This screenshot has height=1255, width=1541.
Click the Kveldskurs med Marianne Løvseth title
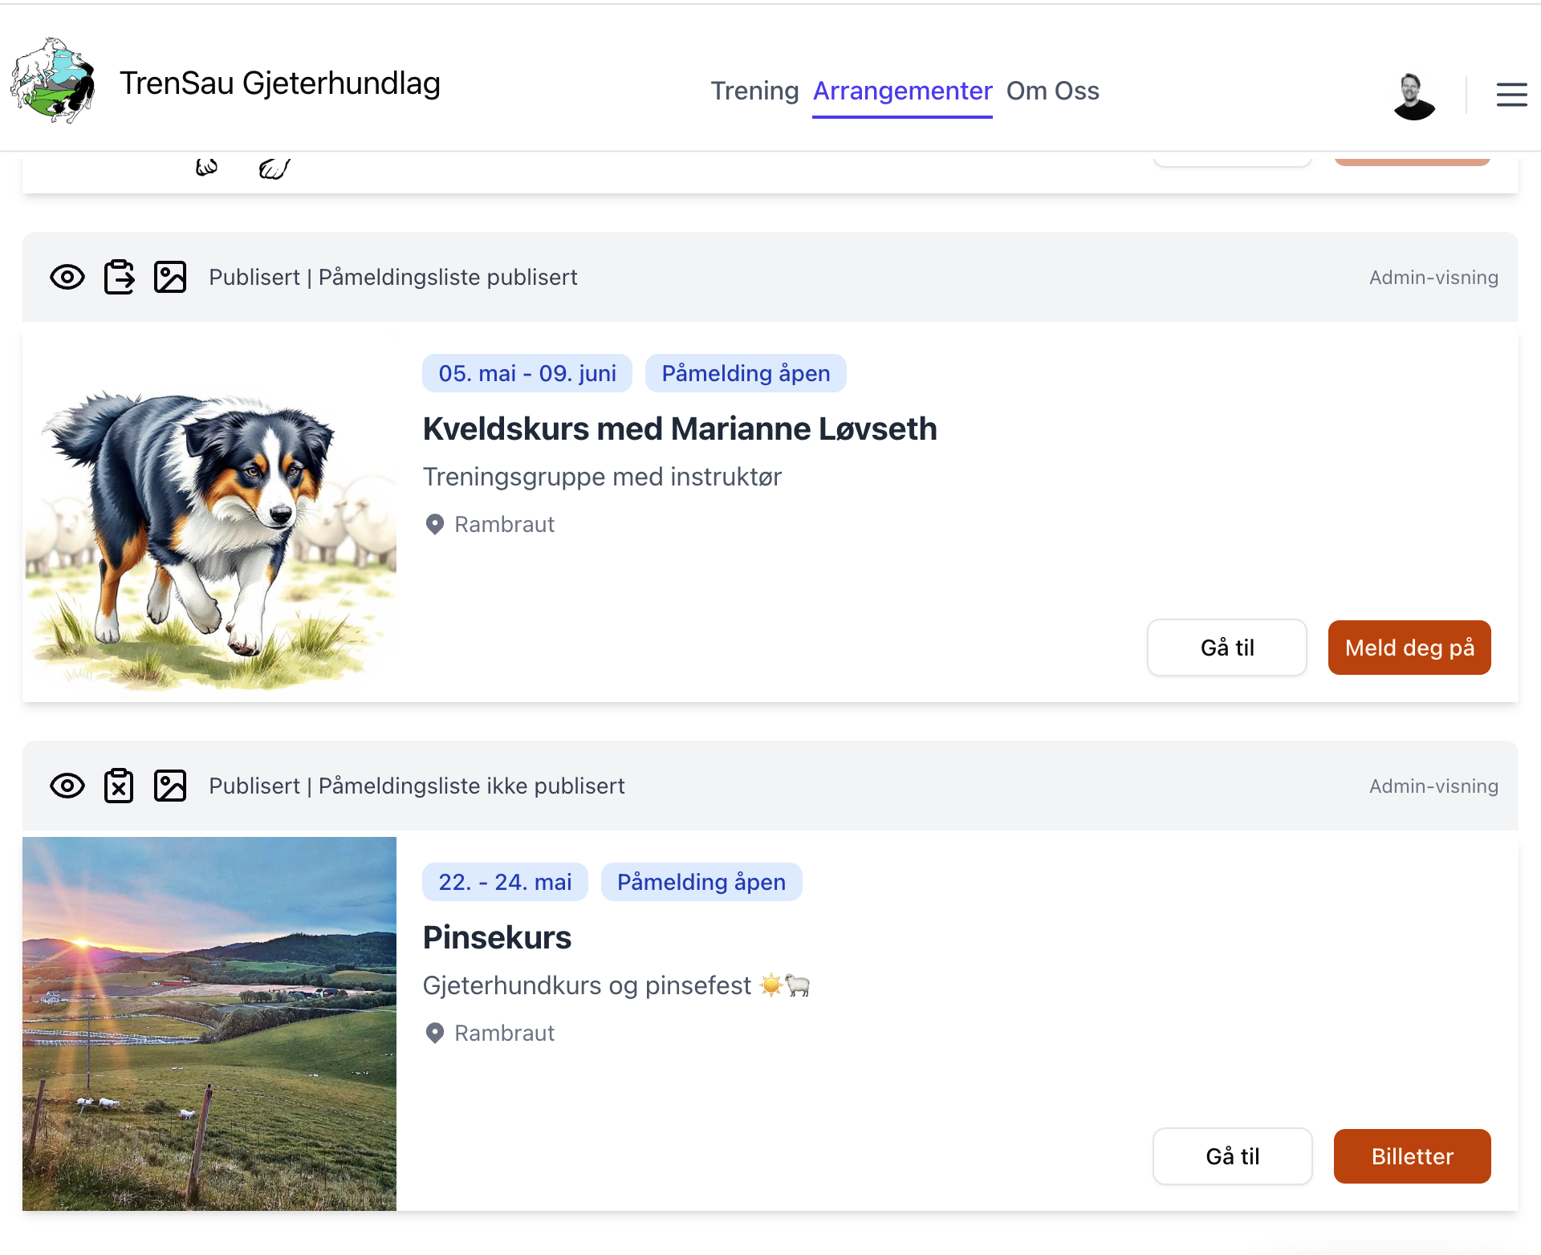[680, 429]
